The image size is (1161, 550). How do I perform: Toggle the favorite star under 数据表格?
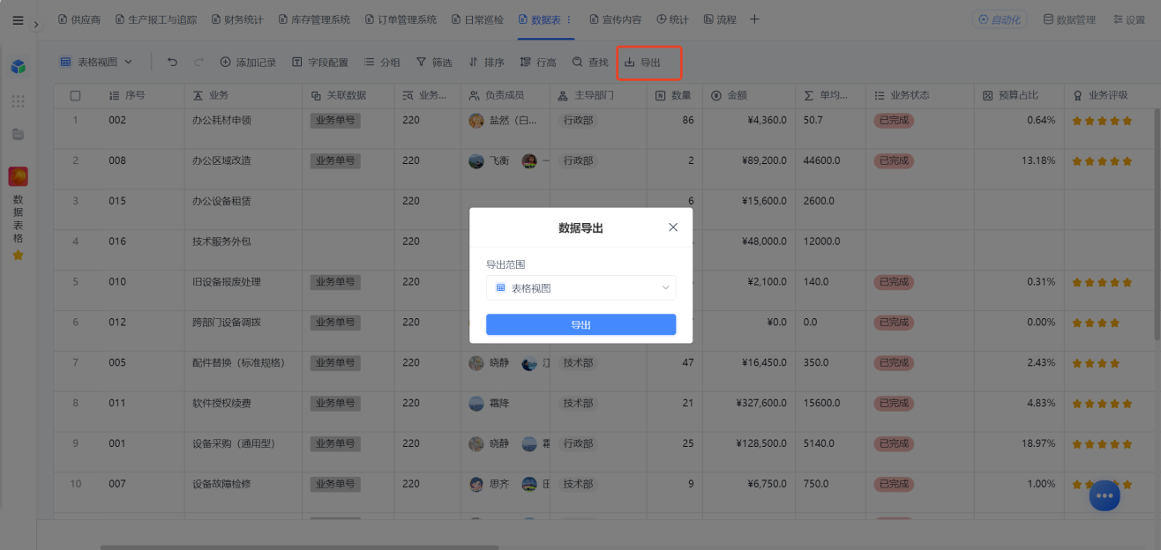coord(18,256)
